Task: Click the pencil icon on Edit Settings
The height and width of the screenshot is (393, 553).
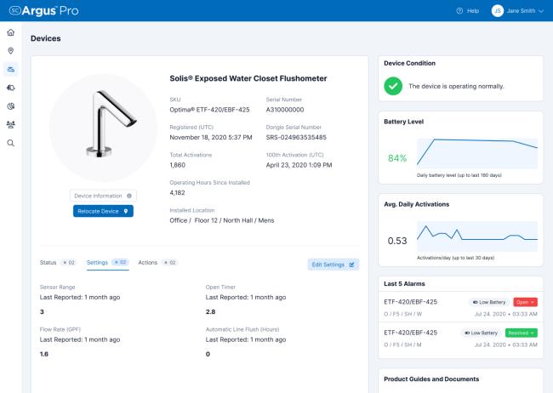Action: pos(351,265)
